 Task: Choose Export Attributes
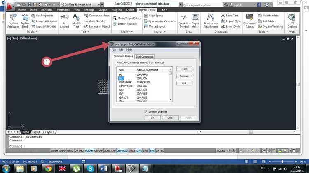[x=44, y=26]
